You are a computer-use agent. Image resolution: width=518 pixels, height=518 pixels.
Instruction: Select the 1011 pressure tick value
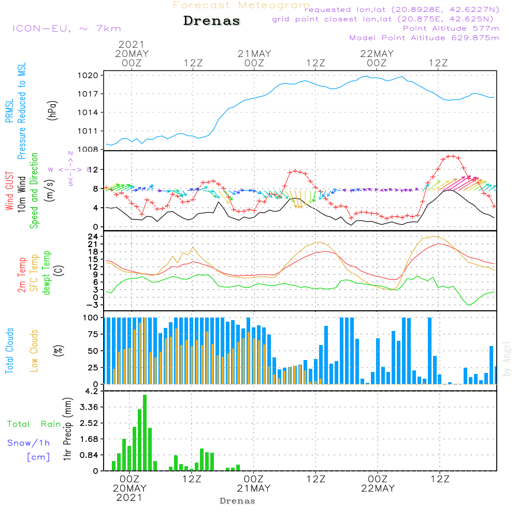click(x=88, y=131)
